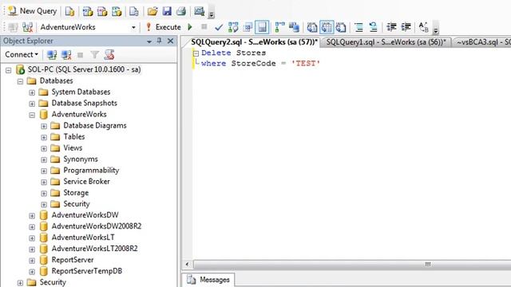Click the editor horizontal scrollbar thumb
Image resolution: width=511 pixels, height=287 pixels.
pyautogui.click(x=352, y=264)
